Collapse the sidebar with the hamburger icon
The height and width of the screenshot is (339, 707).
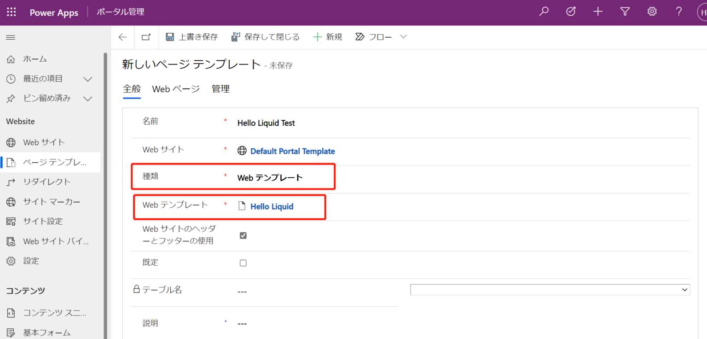point(10,37)
